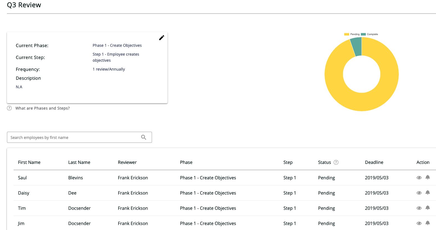Click the 2019/05/03 deadline in Daisy's row

(x=377, y=193)
